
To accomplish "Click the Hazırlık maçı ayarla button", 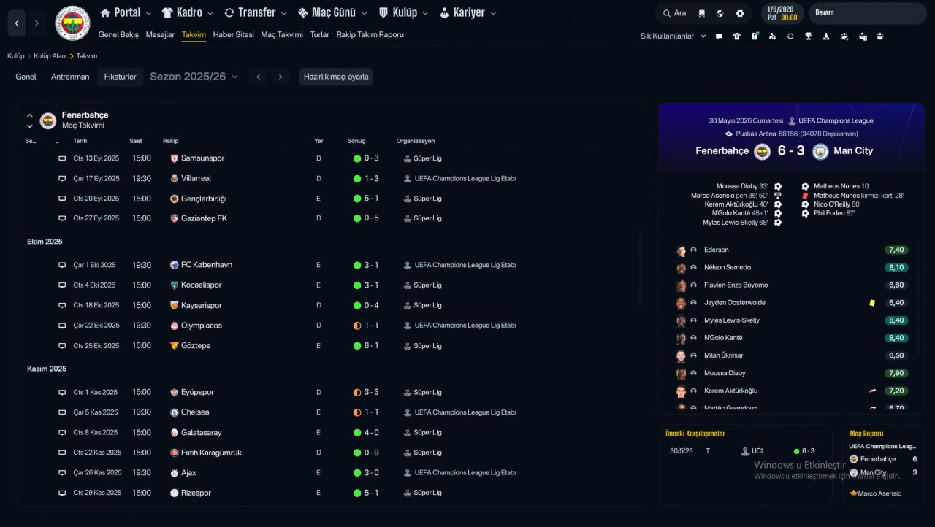I will tap(336, 77).
